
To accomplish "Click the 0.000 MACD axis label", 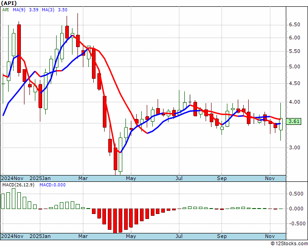I will pos(296,209).
